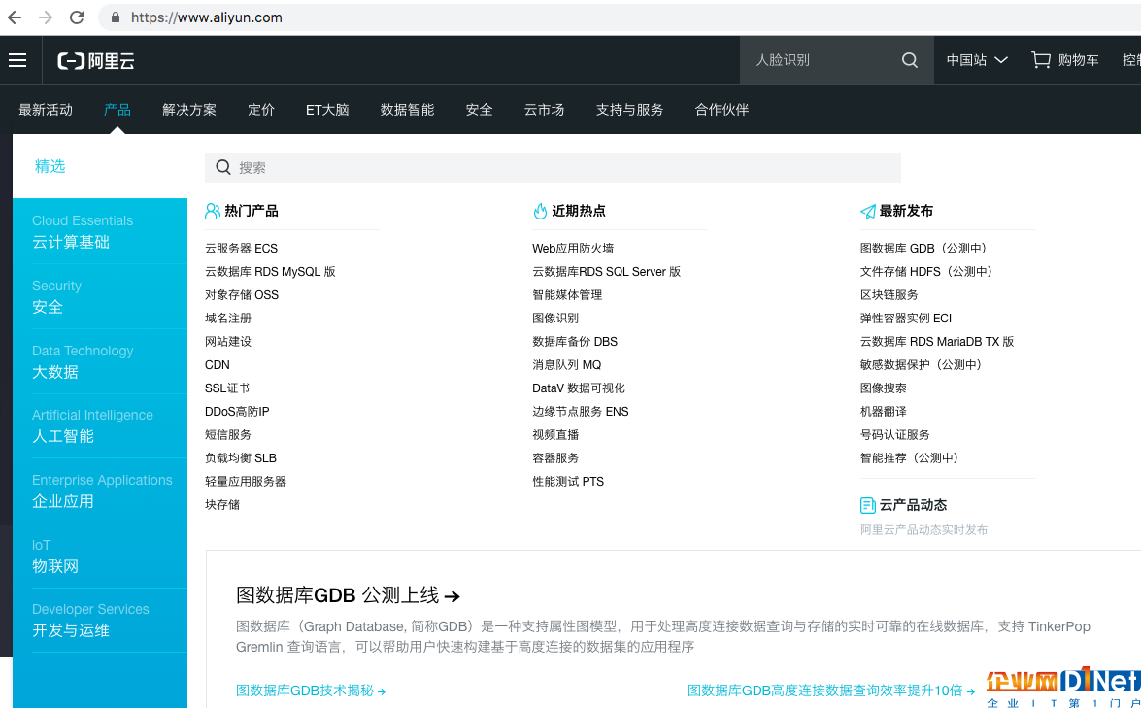Screen dimensions: 1141x708
Task: Click the 云产品动态 document icon
Action: coord(867,505)
